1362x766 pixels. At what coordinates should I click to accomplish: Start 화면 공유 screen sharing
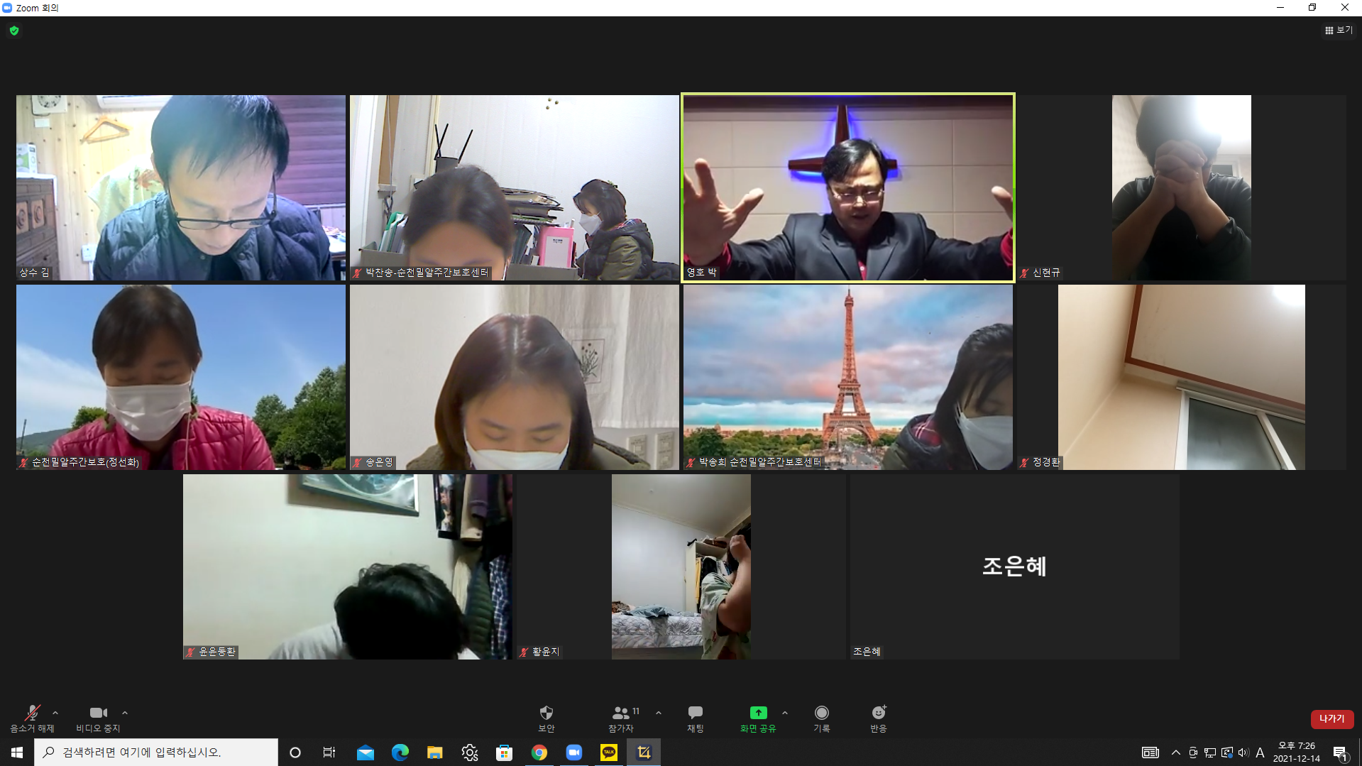pos(758,718)
